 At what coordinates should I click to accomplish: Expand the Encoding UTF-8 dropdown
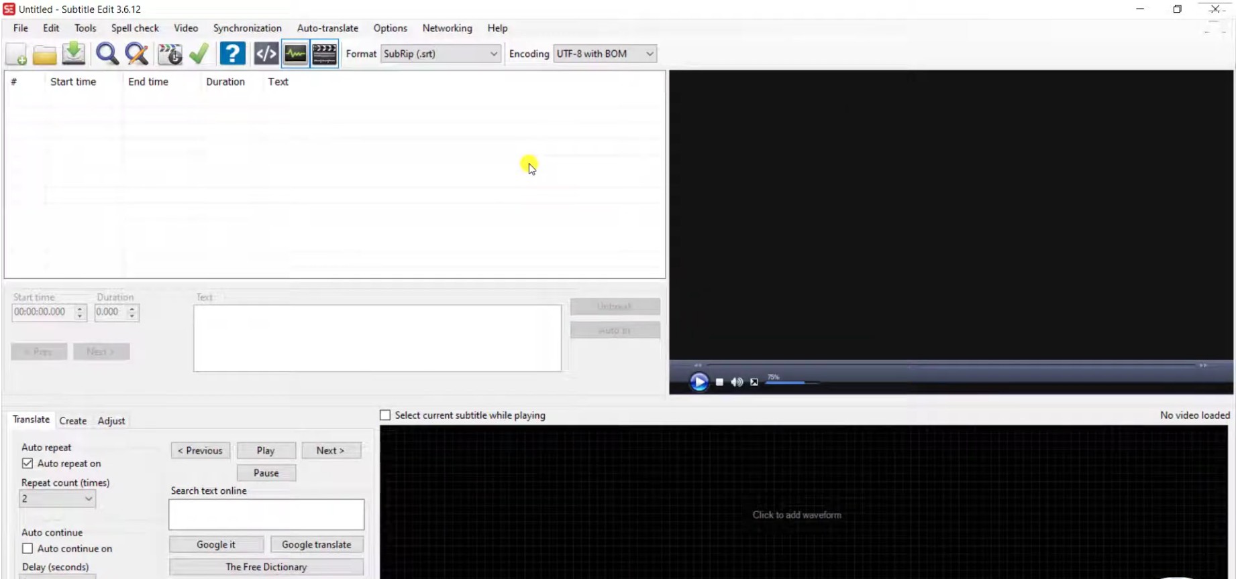click(x=605, y=54)
